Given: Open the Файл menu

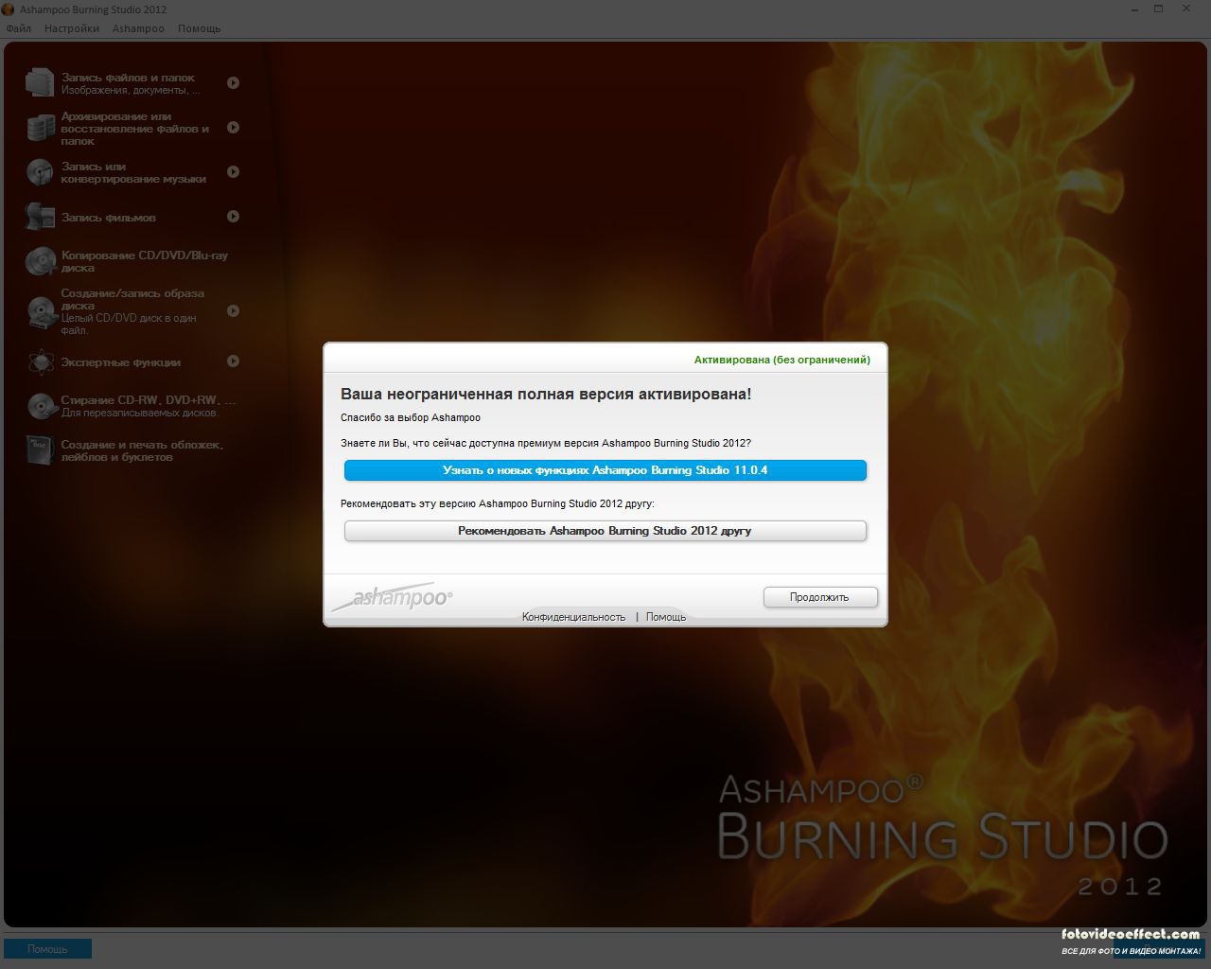Looking at the screenshot, I should tap(19, 28).
